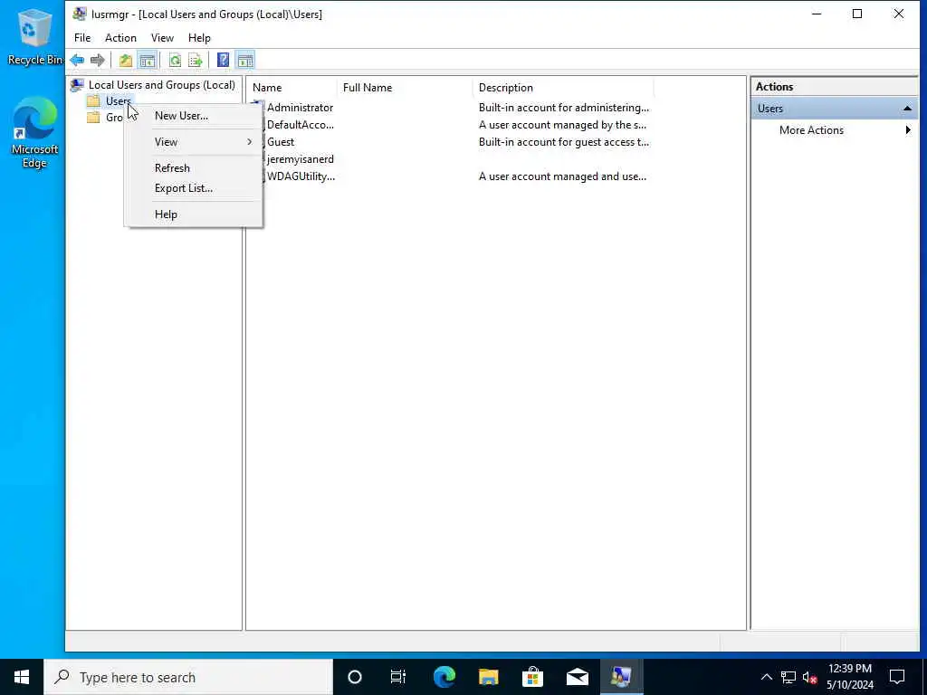Sort by Full Name column header
This screenshot has height=695, width=927.
[x=405, y=88]
